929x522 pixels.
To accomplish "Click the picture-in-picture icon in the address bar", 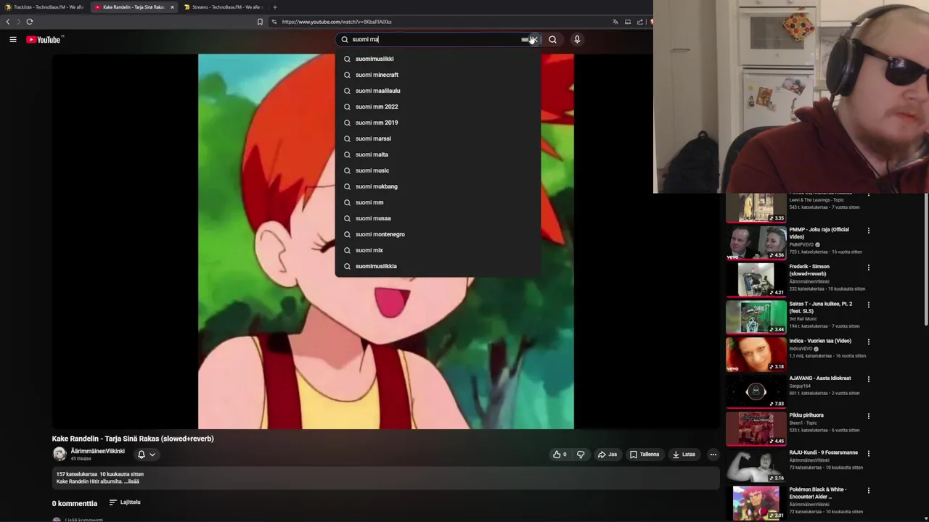I will (628, 22).
